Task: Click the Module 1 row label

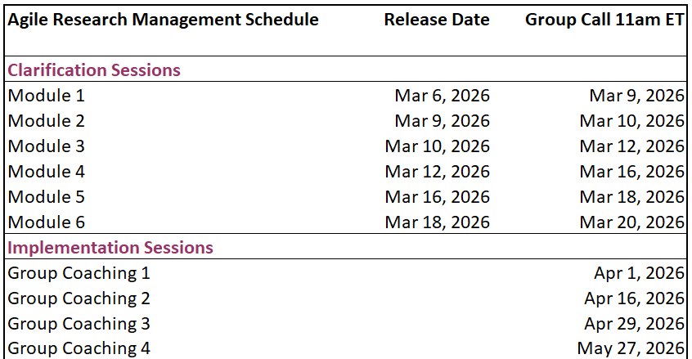Action: tap(47, 96)
